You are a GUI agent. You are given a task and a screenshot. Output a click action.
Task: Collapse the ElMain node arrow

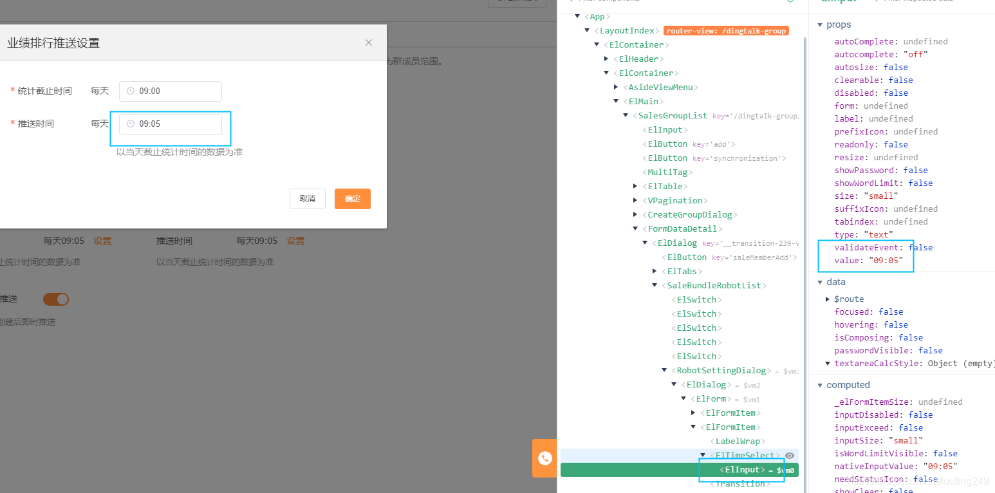point(616,102)
